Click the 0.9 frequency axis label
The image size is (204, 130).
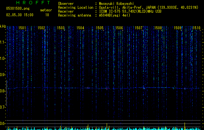coord(3,75)
